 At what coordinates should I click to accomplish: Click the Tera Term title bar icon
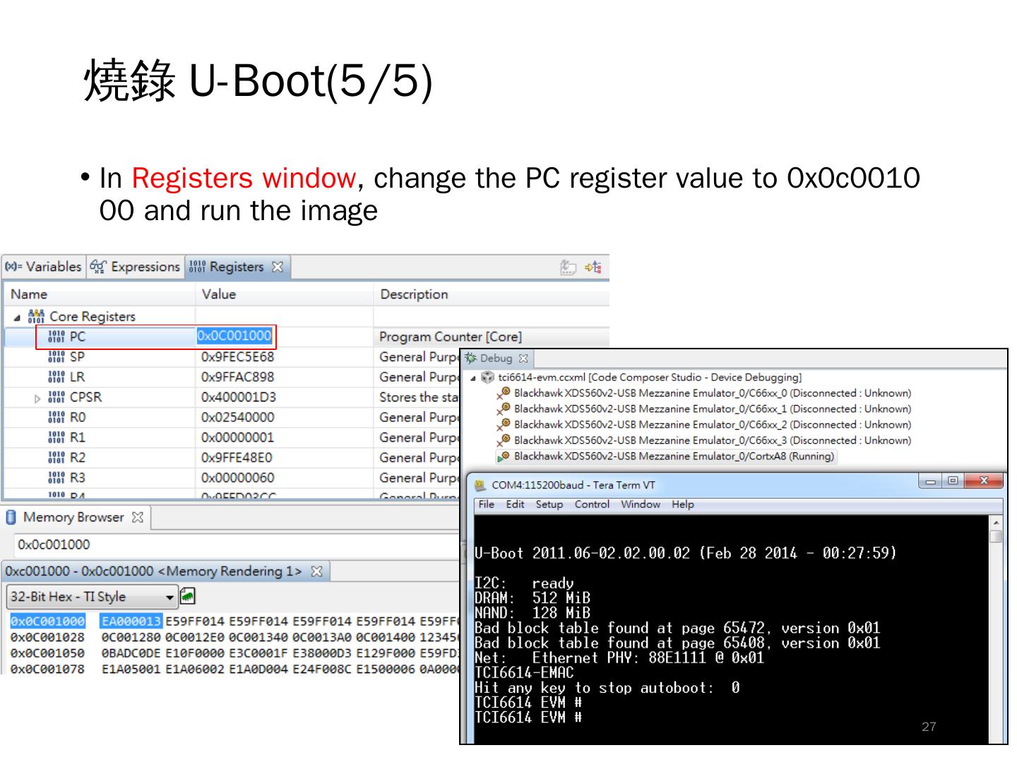pyautogui.click(x=480, y=485)
